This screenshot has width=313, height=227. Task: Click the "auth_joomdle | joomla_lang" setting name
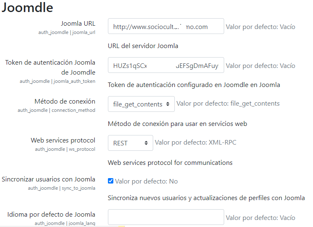[65, 223]
